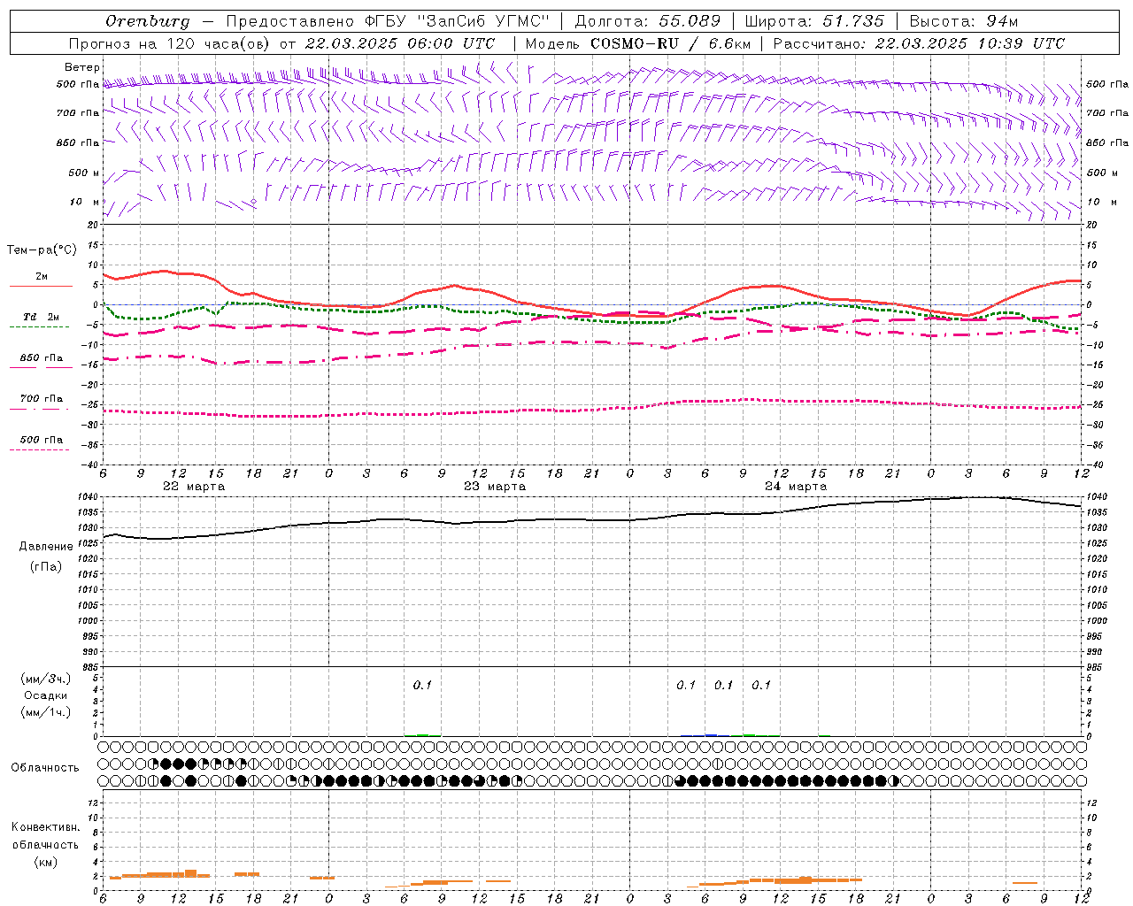The width and height of the screenshot is (1133, 906).
Task: Click the red 2м temperature legend line
Action: point(41,287)
